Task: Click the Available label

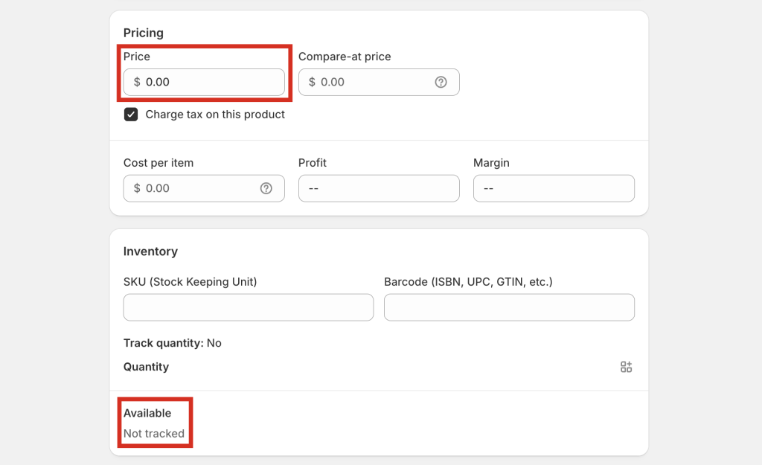Action: click(x=147, y=413)
